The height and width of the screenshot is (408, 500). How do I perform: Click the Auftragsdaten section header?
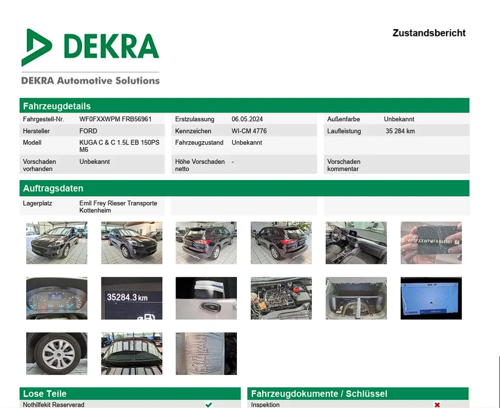tap(244, 188)
